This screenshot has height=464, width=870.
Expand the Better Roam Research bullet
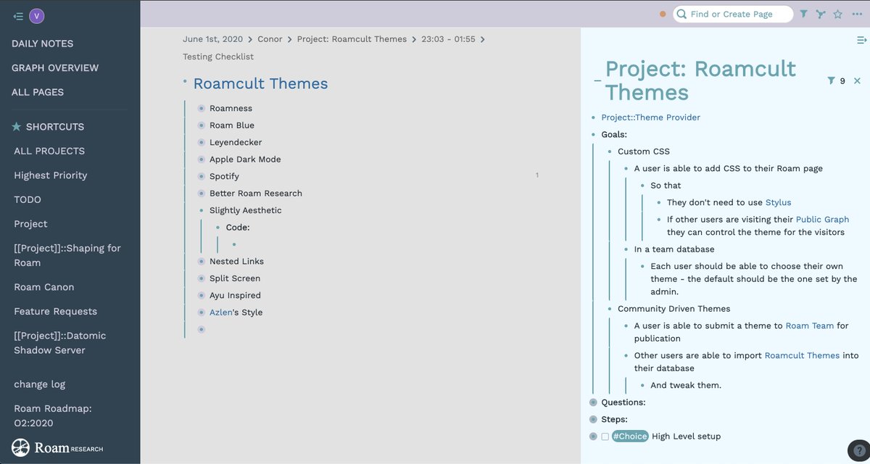202,194
